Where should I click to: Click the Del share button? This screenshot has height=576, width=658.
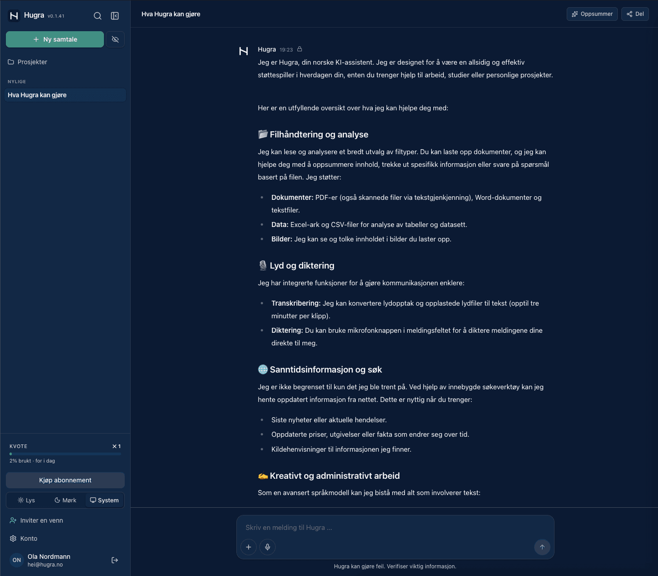(635, 14)
